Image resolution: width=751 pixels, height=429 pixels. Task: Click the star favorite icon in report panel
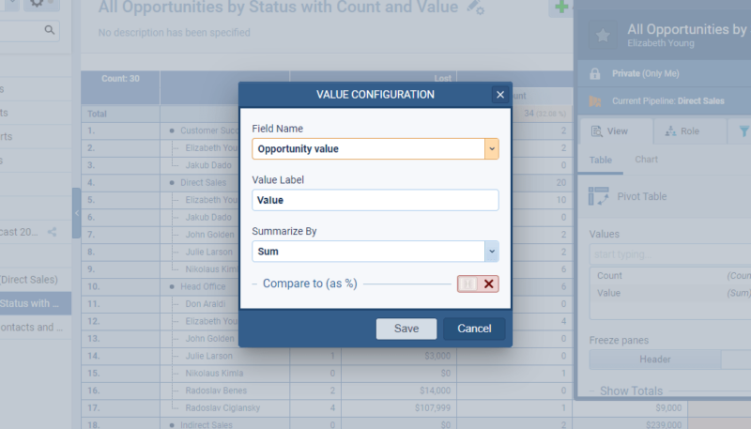tap(603, 35)
